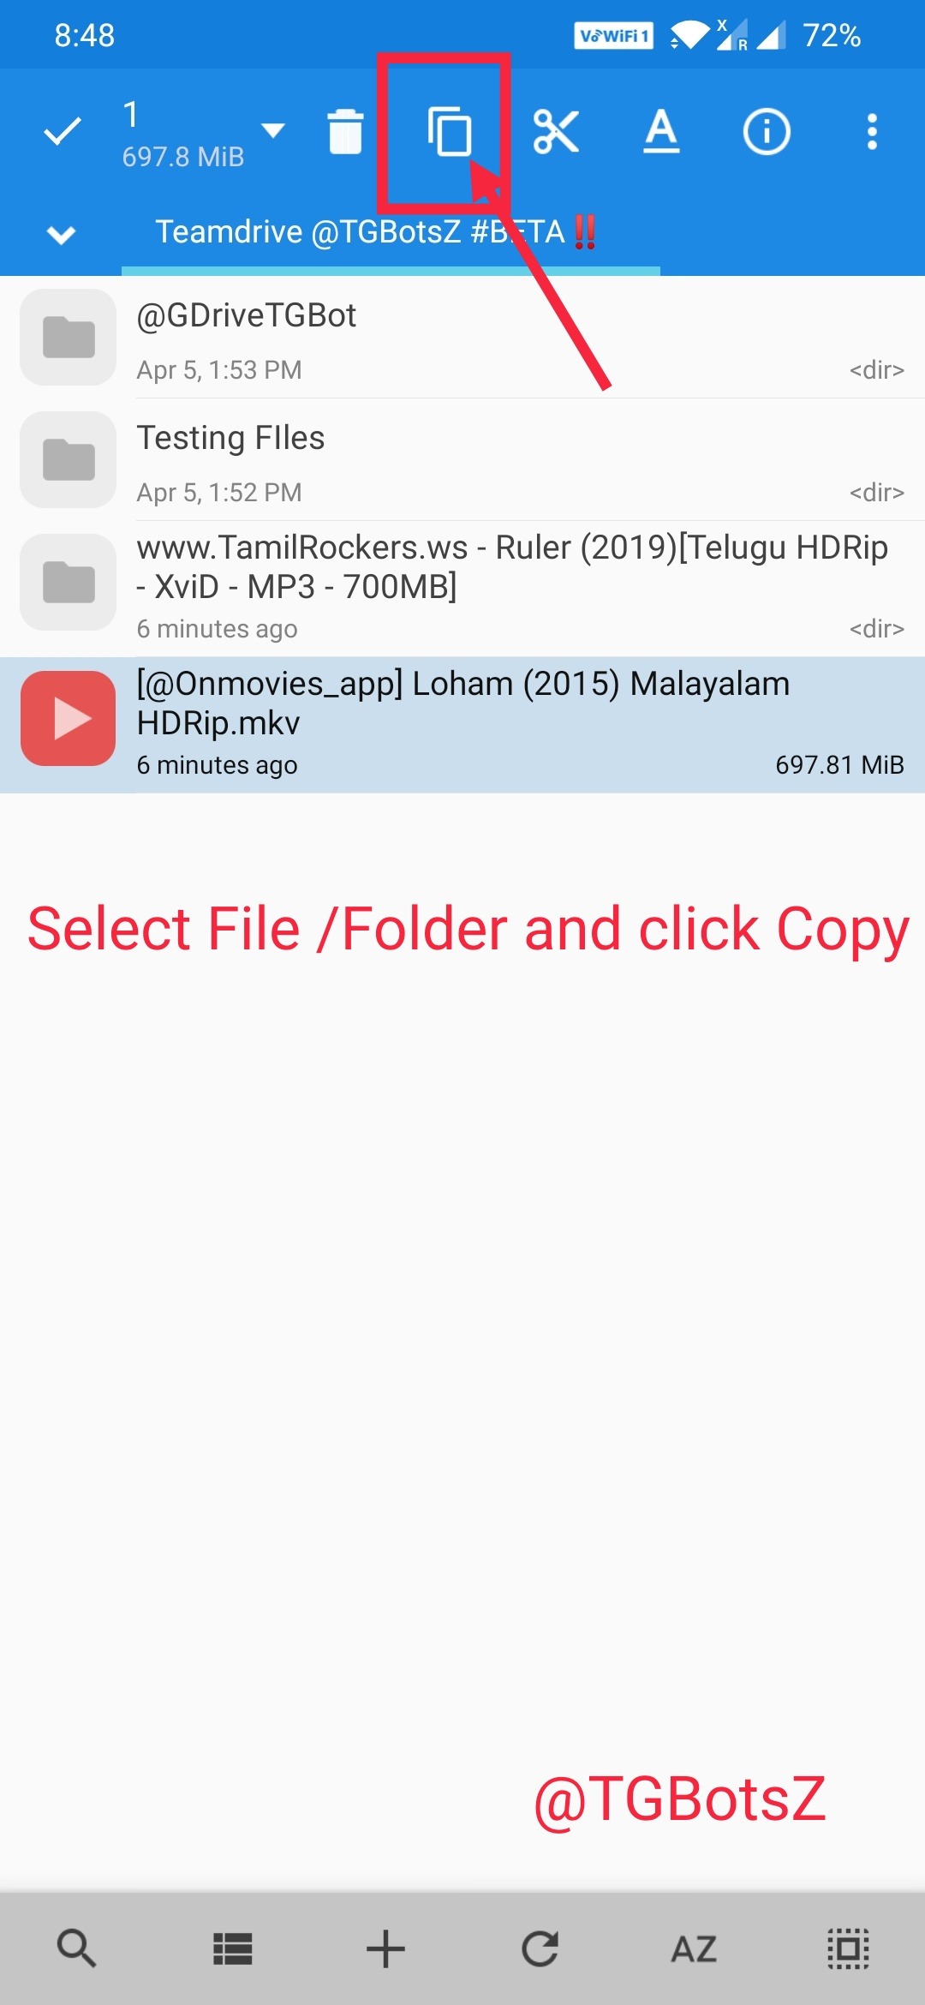Open the @GDriveTGBot folder
The image size is (925, 2005).
coord(462,338)
